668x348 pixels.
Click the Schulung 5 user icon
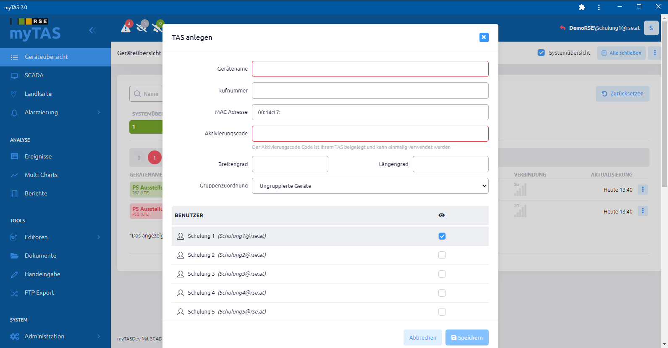coord(181,312)
